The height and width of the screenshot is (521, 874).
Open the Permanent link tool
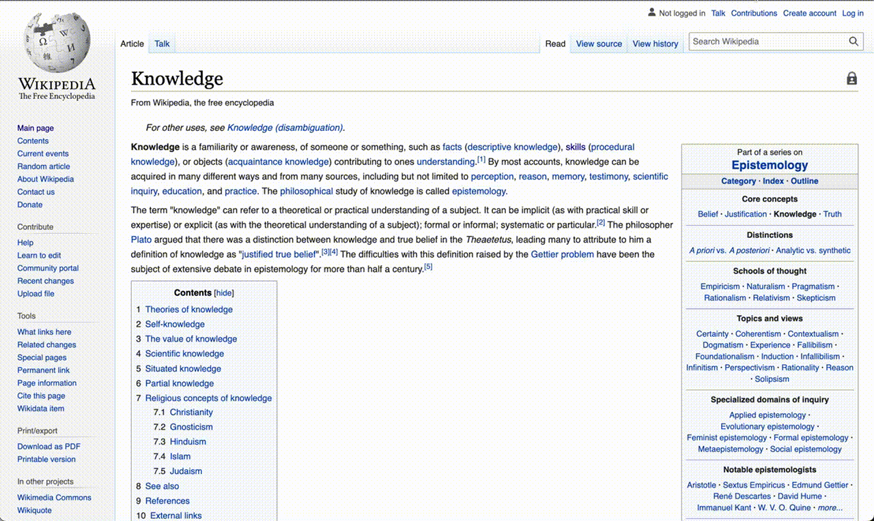(x=44, y=370)
